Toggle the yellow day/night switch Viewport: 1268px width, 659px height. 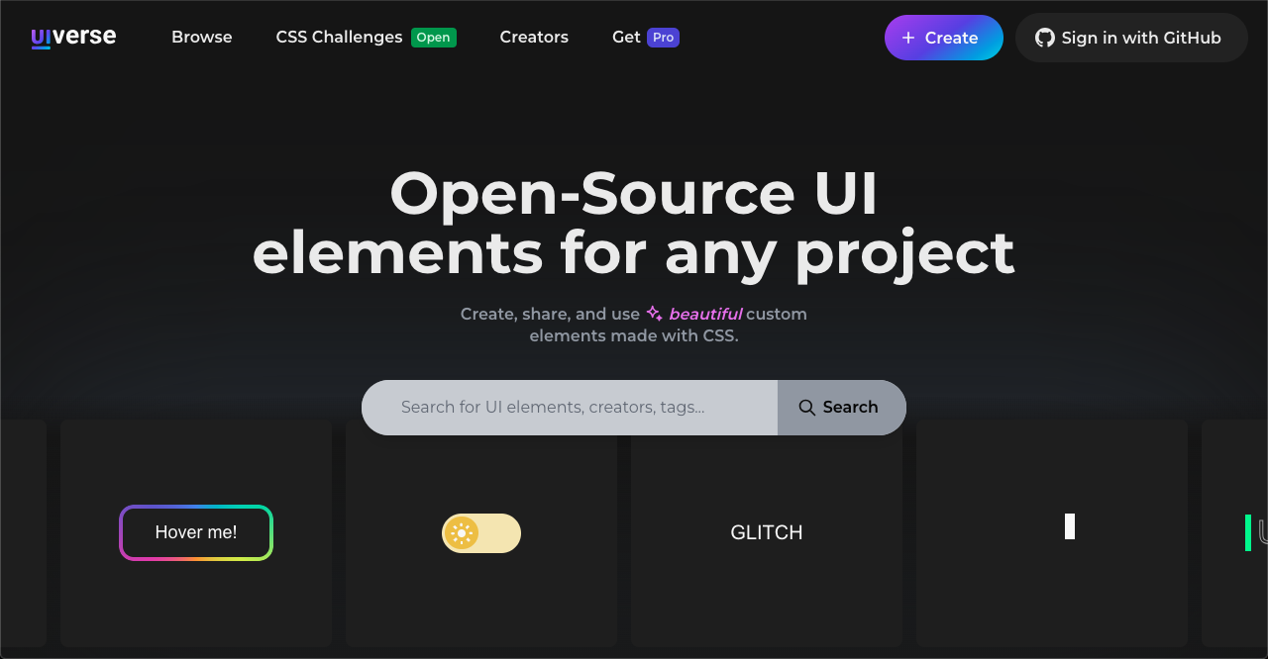pos(481,533)
